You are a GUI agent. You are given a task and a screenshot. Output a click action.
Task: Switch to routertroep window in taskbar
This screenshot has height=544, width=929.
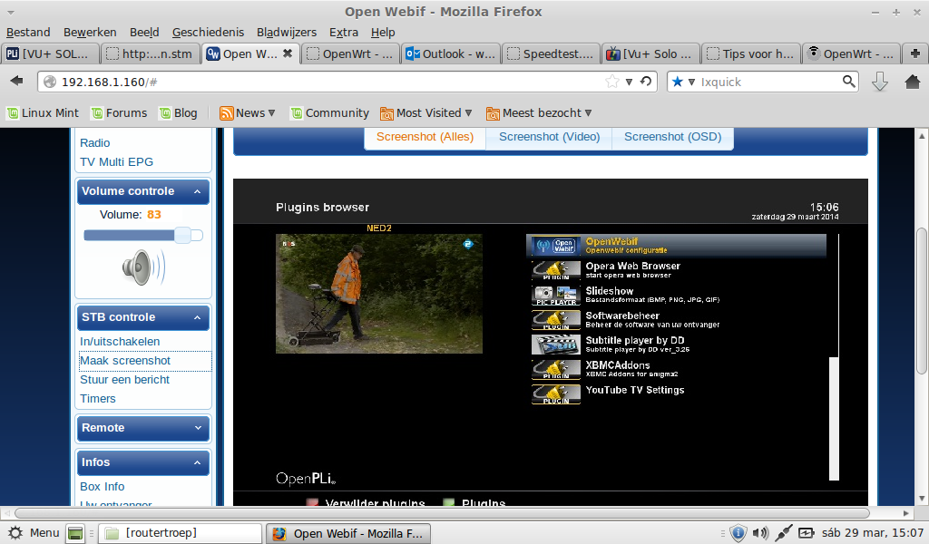point(181,533)
